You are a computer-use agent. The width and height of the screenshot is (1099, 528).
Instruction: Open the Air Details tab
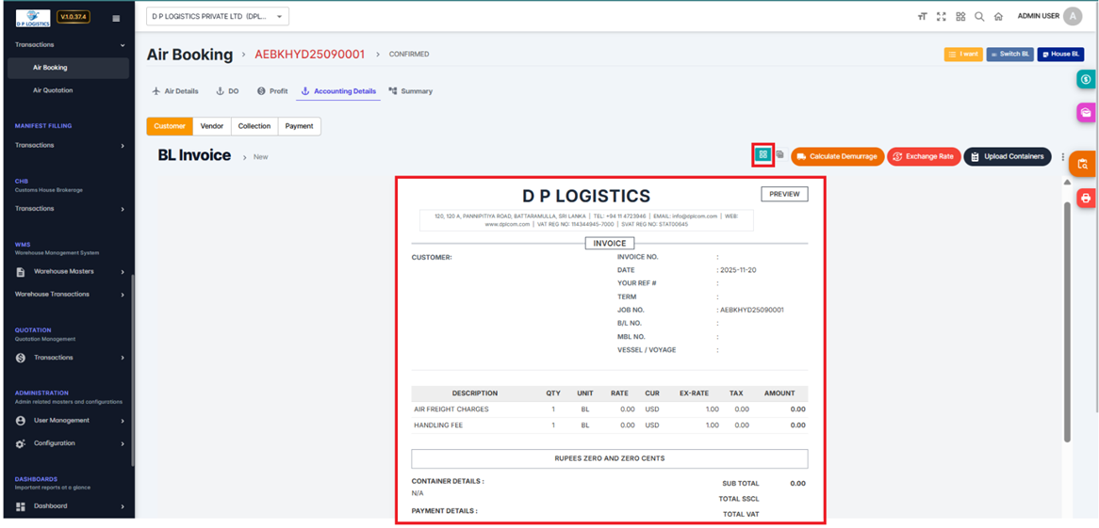click(x=175, y=91)
